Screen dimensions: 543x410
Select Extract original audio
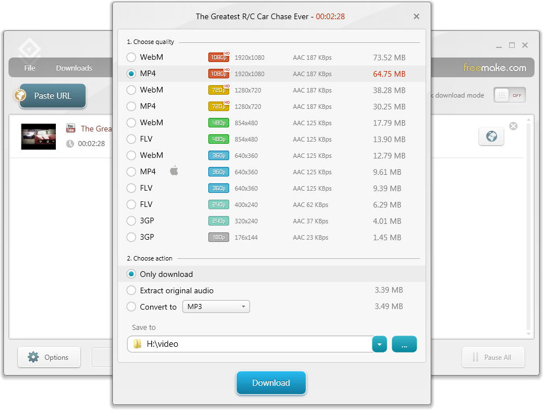pos(130,290)
